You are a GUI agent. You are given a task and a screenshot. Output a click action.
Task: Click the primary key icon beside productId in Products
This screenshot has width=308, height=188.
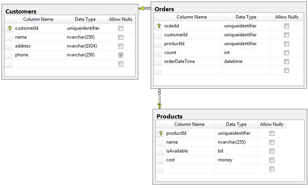click(161, 133)
